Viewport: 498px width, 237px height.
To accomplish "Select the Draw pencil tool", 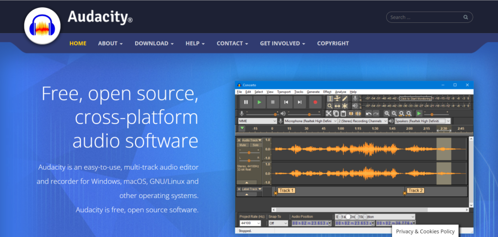I will pyautogui.click(x=345, y=98).
